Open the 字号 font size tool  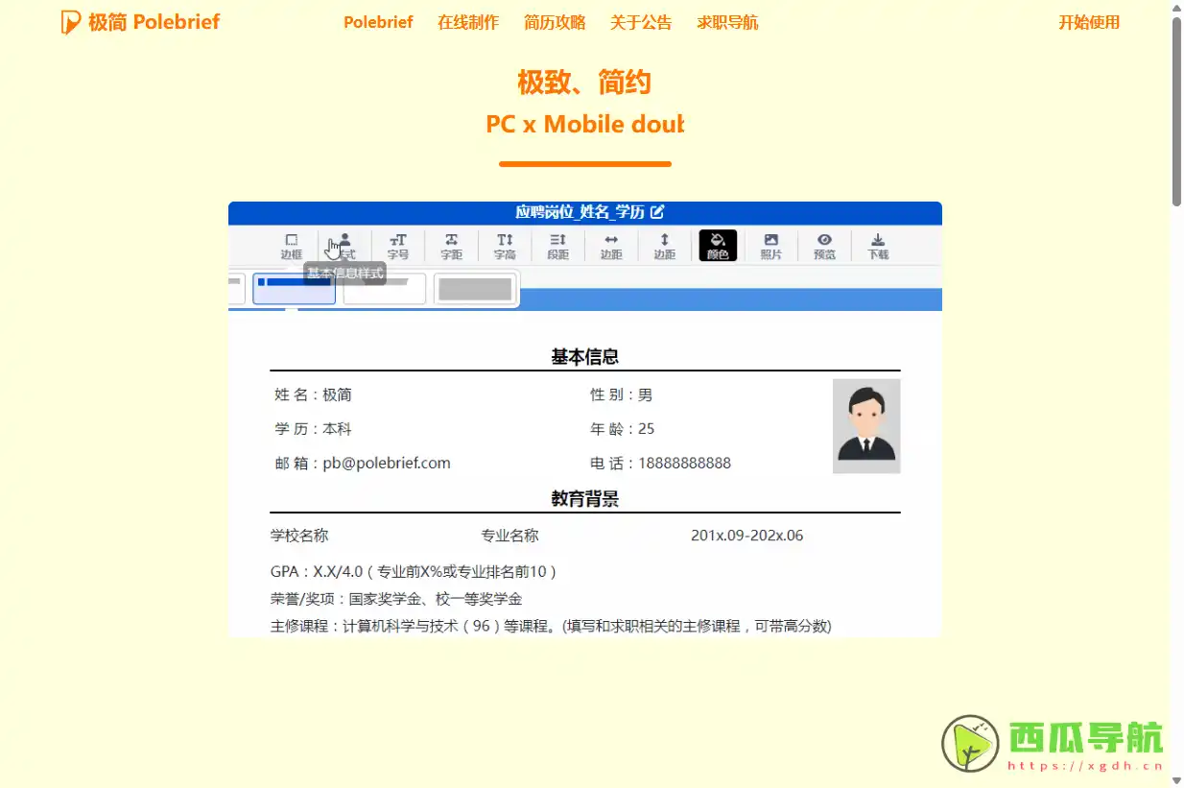tap(397, 245)
